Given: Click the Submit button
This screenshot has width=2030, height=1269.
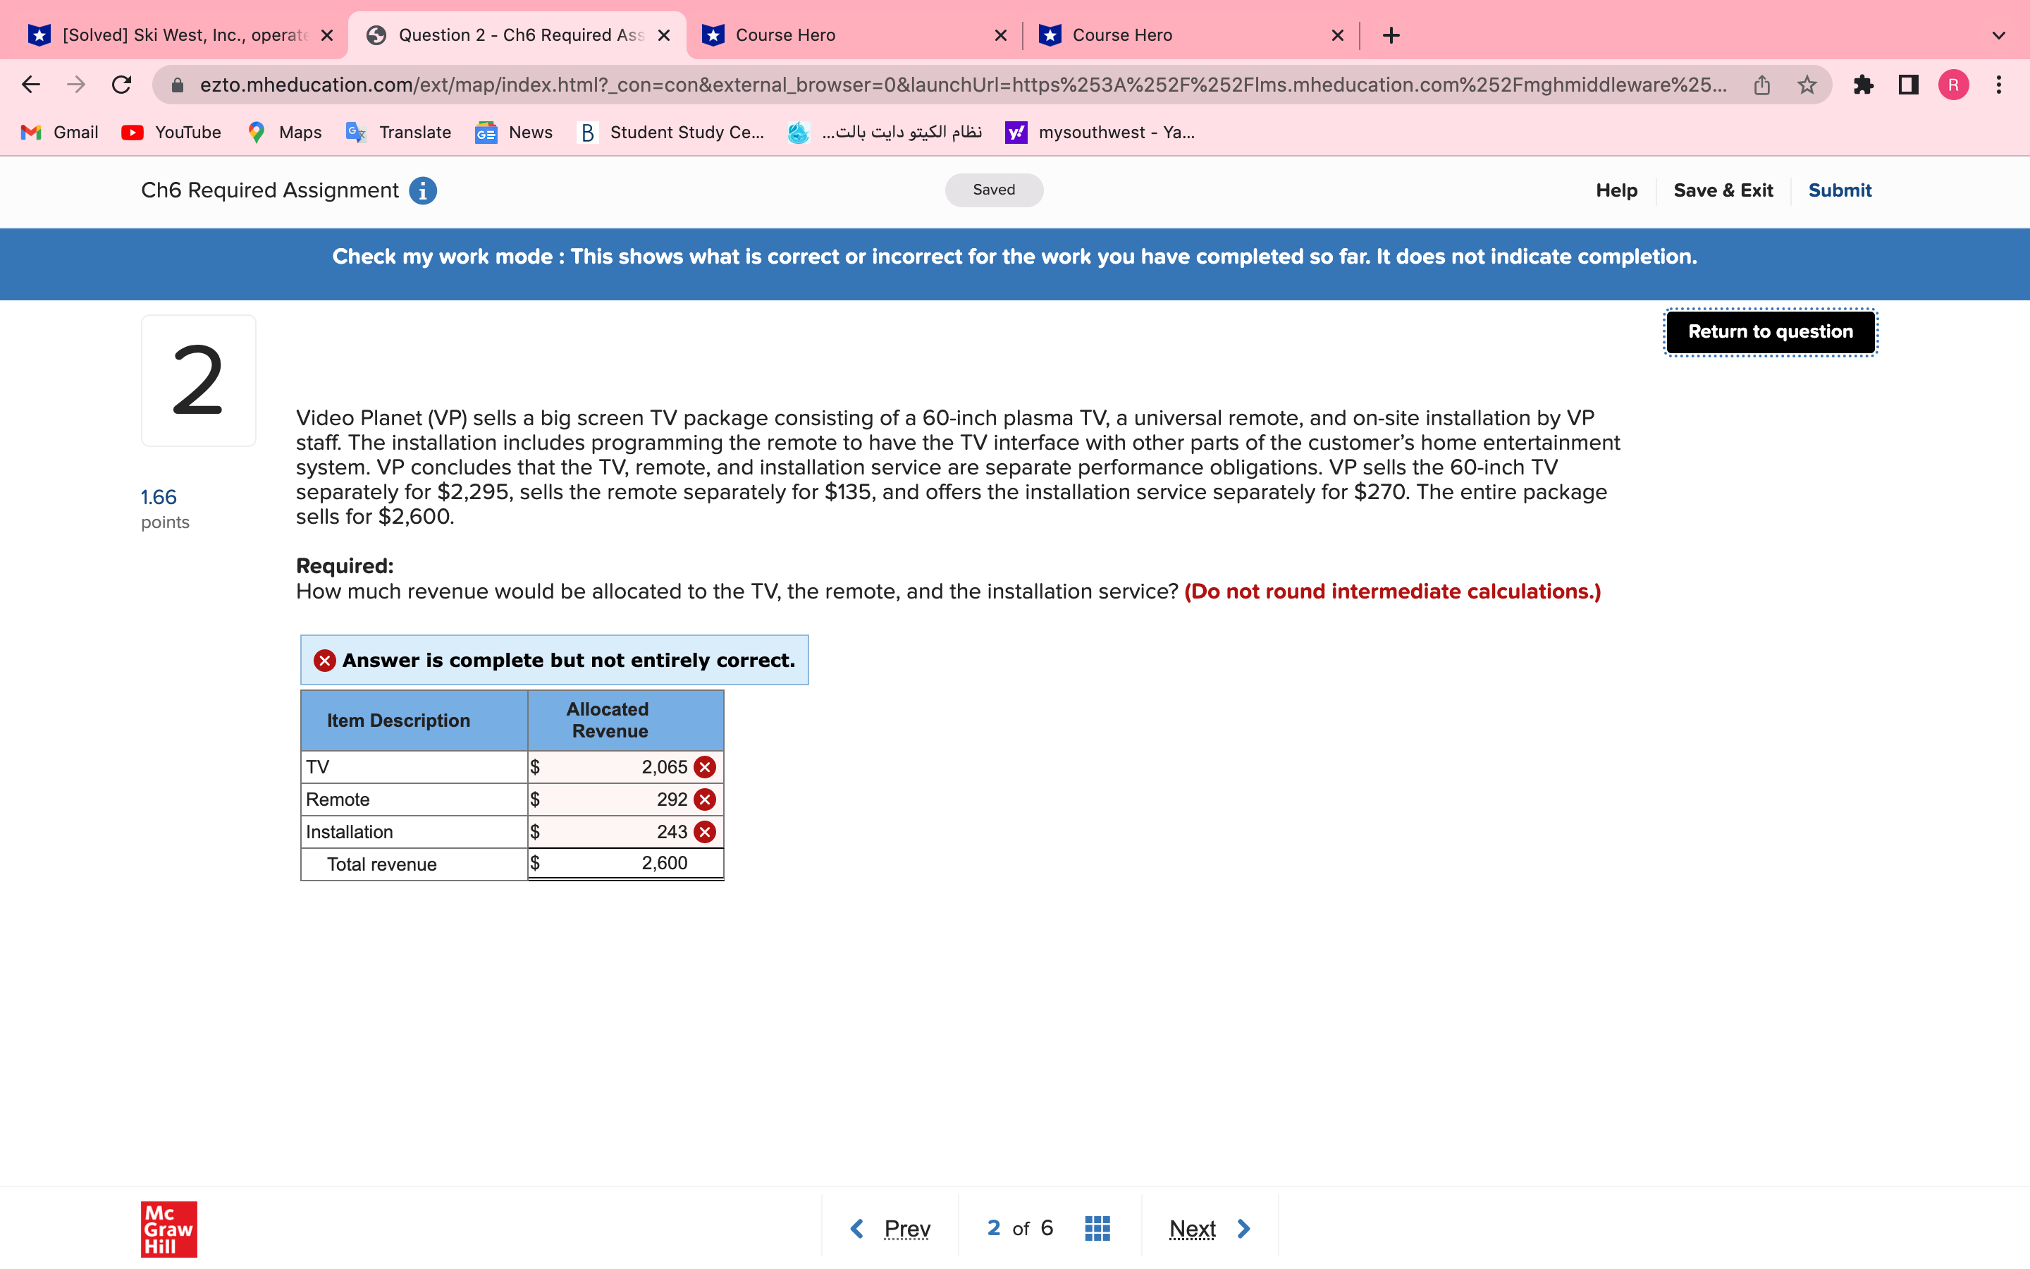Looking at the screenshot, I should click(x=1839, y=190).
